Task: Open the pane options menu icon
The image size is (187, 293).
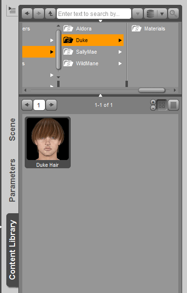Action: (x=12, y=10)
